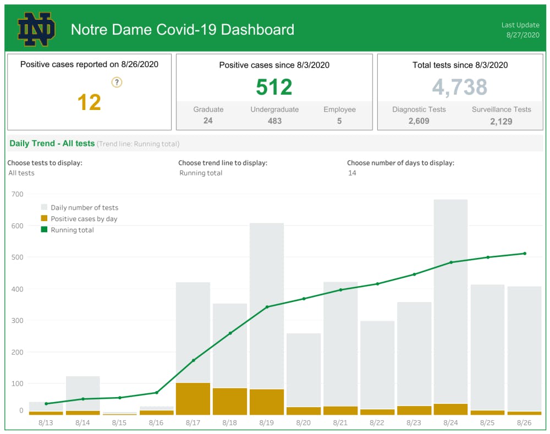Click the Daily Trend - All tests heading

point(52,144)
